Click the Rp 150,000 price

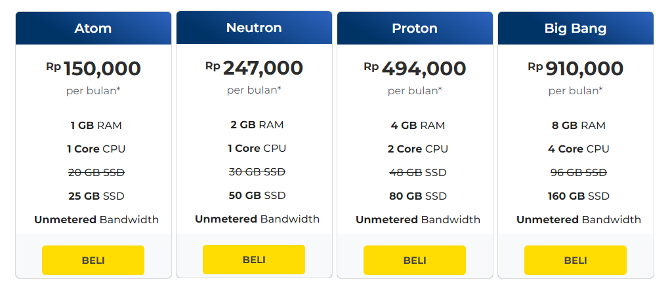pos(93,69)
